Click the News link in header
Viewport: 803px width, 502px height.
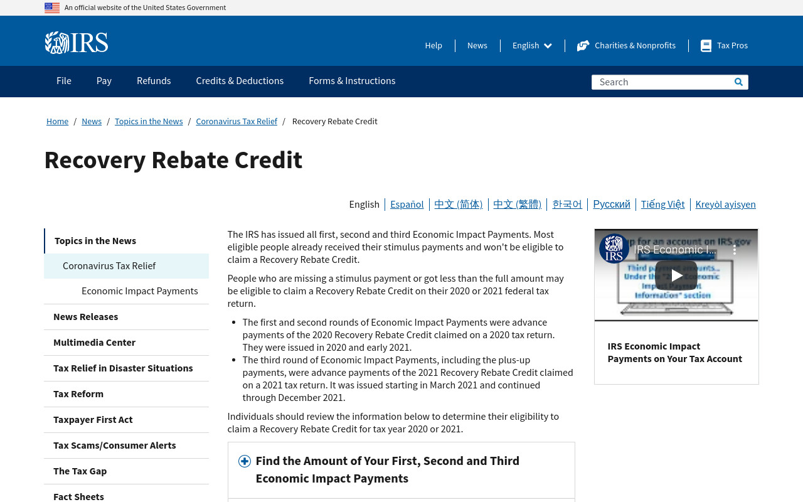477,46
